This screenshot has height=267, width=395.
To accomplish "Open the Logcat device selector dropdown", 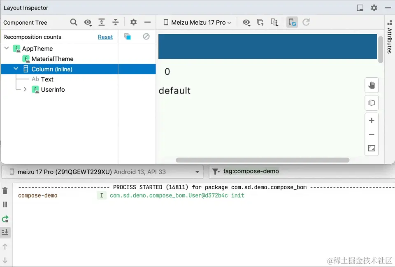I will [x=102, y=172].
